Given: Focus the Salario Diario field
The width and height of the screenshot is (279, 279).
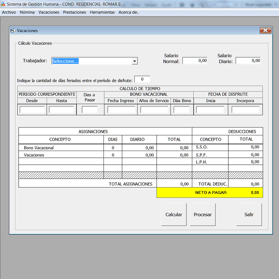Looking at the screenshot, I should tap(248, 61).
